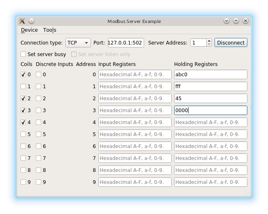
Task: Click the resize grip at window corner
Action: click(248, 193)
